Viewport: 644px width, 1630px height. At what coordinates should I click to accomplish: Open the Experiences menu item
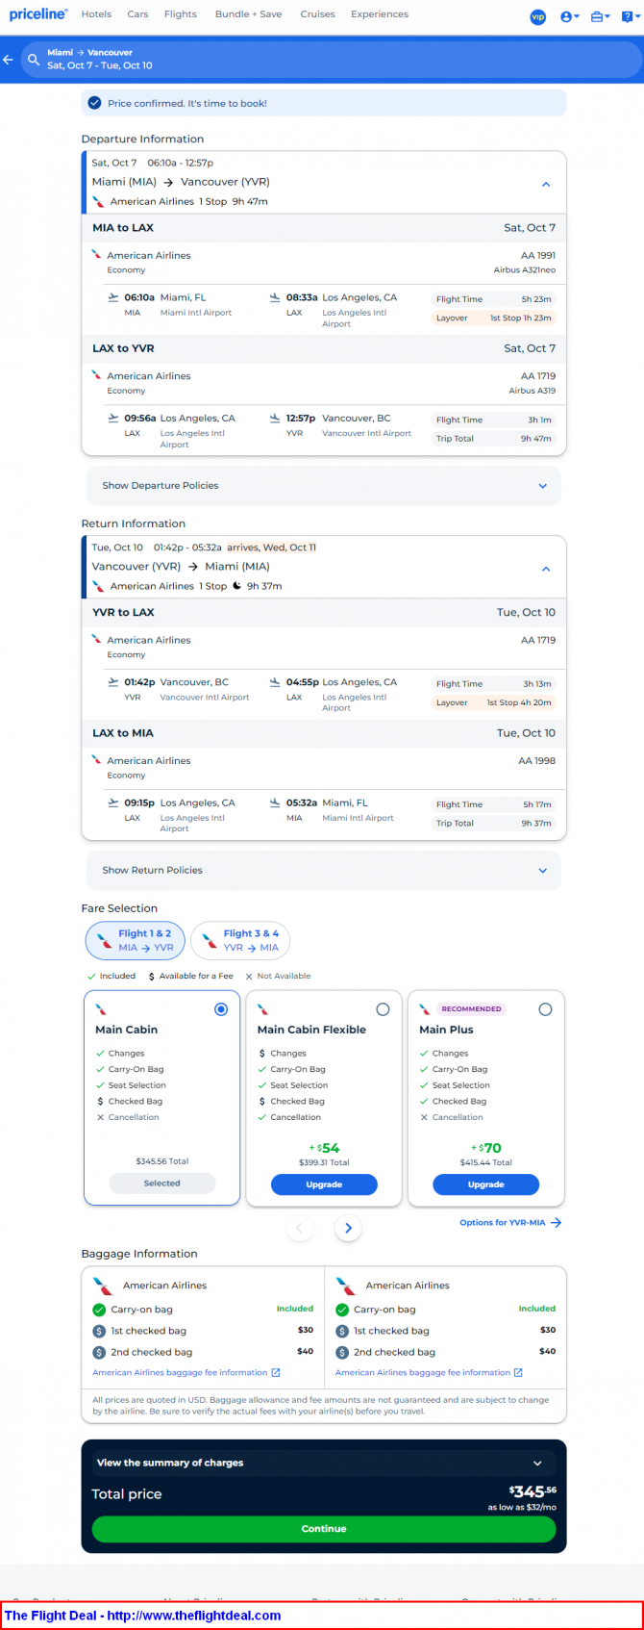[380, 14]
